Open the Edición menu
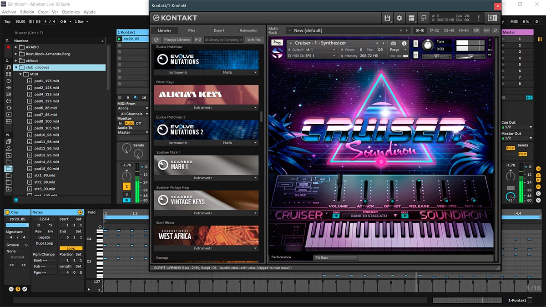Image resolution: width=546 pixels, height=307 pixels. (x=27, y=12)
